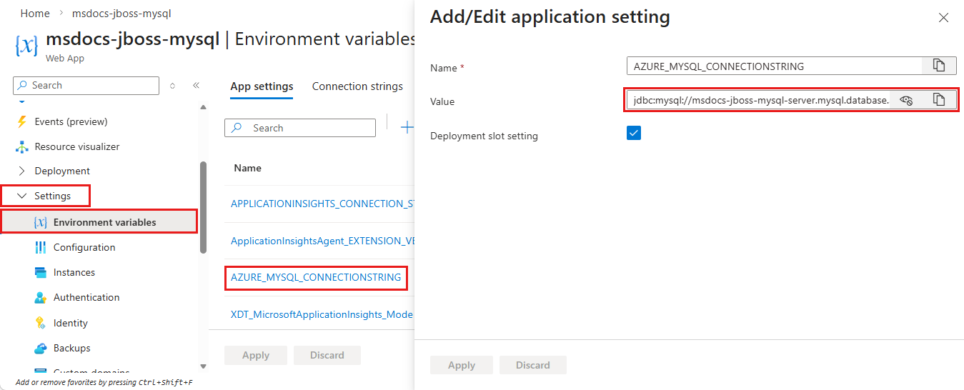Collapse the sidebar with double chevron
This screenshot has width=964, height=390.
click(196, 85)
